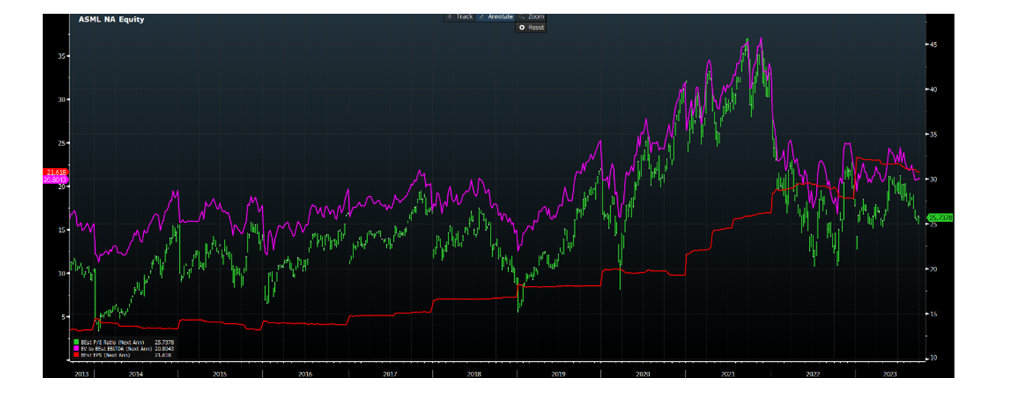Click the 2021 label on time axis
This screenshot has height=400, width=1017.
(x=728, y=374)
